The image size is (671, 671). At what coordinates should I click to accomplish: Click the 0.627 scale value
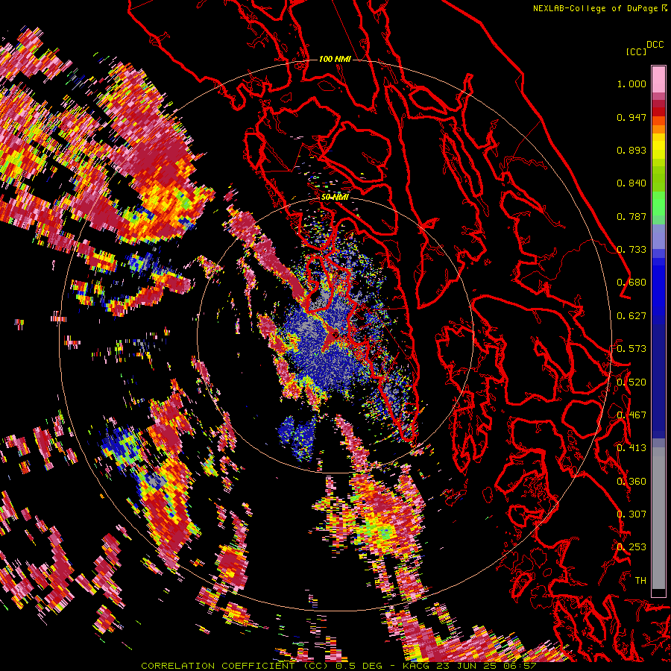631,316
